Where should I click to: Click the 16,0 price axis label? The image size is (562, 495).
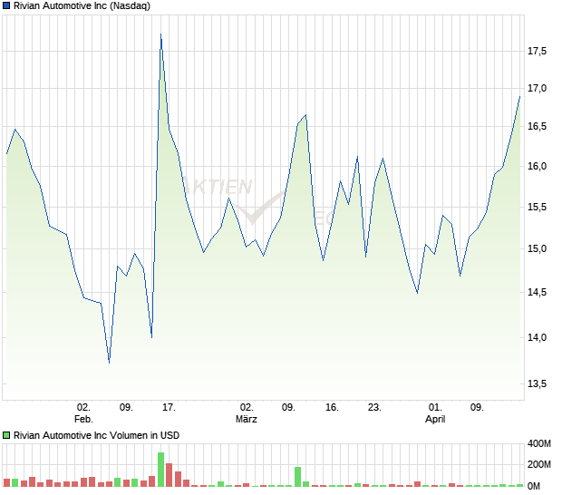(x=538, y=167)
